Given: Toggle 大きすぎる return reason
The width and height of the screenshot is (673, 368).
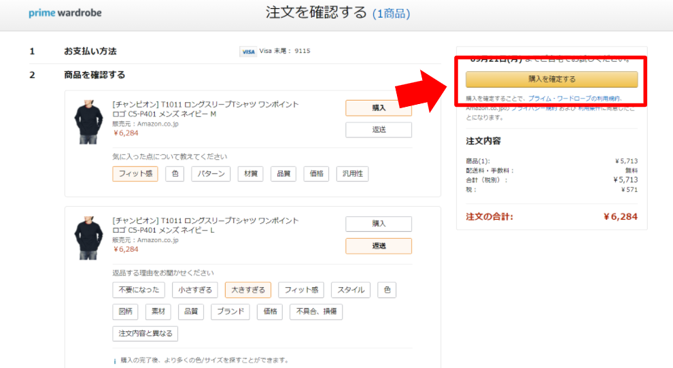Looking at the screenshot, I should coord(248,290).
